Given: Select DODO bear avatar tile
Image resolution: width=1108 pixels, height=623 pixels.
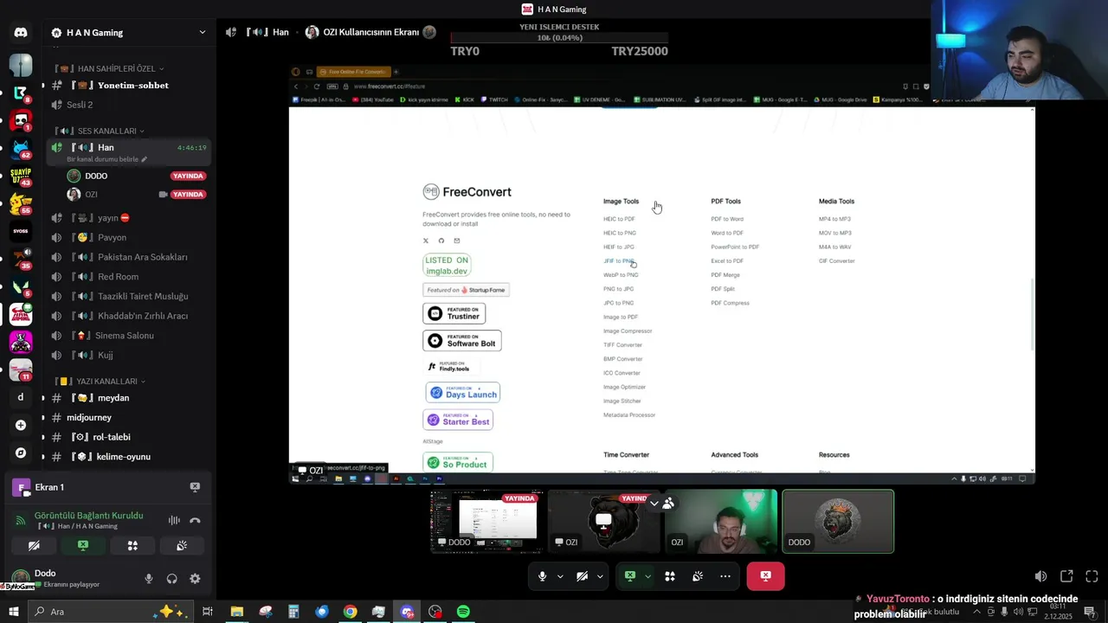Looking at the screenshot, I should [x=838, y=522].
